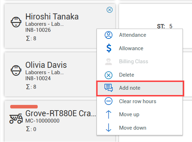Click the Grove-RT880E dump truck icon
This screenshot has height=142, width=192.
click(x=16, y=119)
